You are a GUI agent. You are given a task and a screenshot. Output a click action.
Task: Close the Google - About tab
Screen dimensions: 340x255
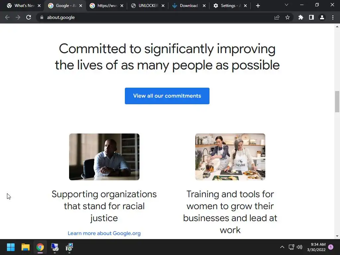(x=81, y=6)
